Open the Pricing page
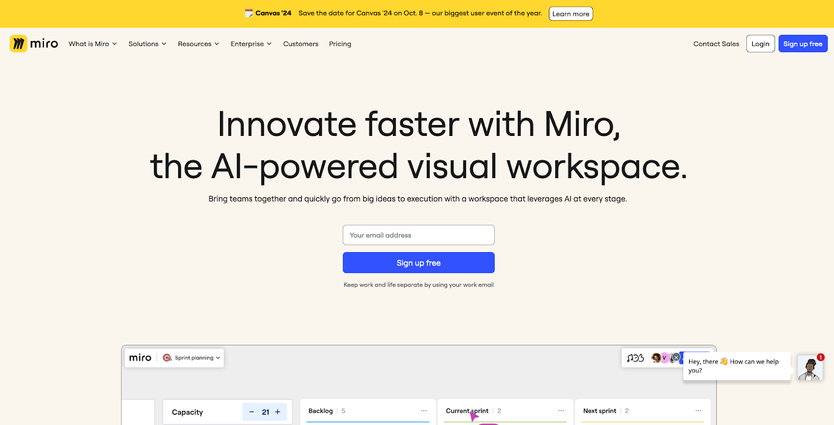 (340, 44)
